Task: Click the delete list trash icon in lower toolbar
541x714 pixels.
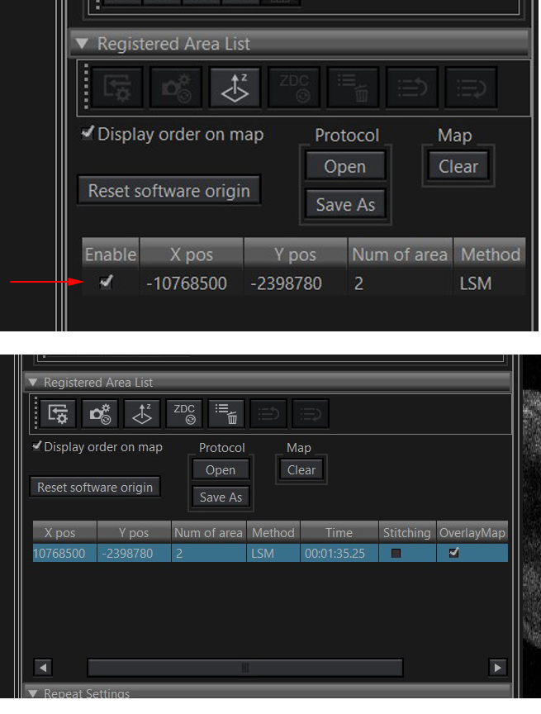Action: coord(226,413)
